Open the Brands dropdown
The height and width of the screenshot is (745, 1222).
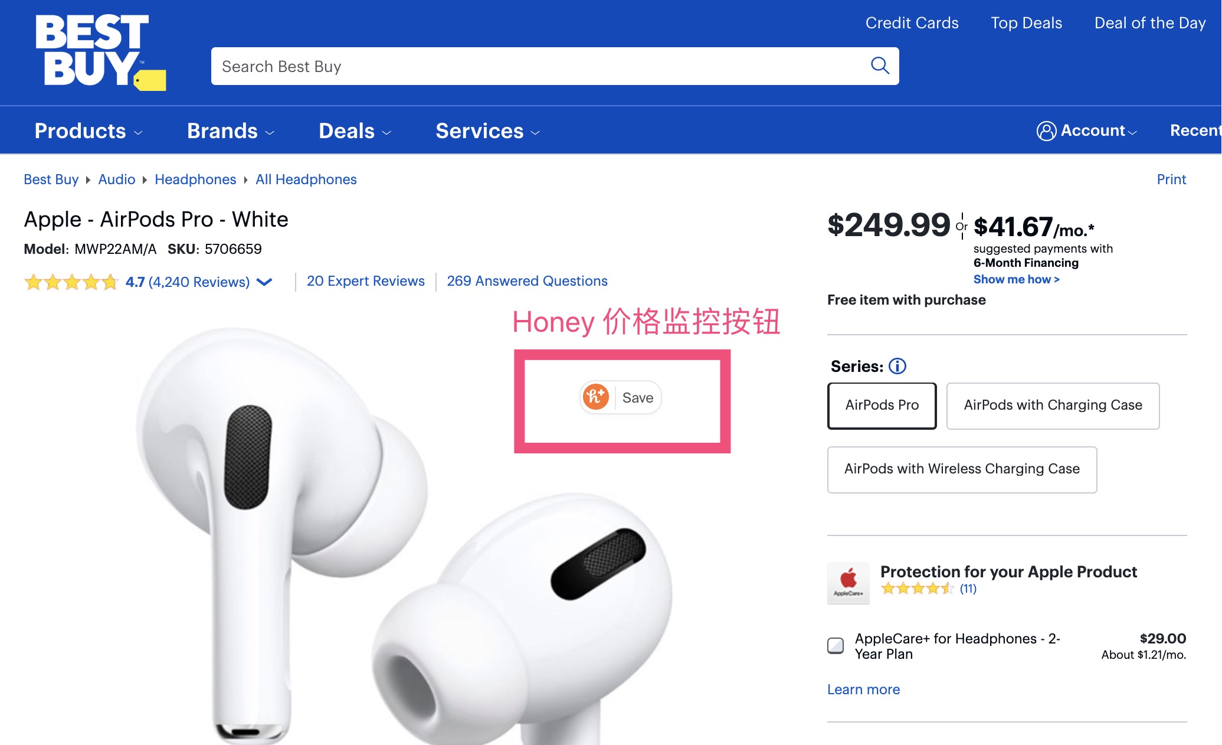[230, 131]
